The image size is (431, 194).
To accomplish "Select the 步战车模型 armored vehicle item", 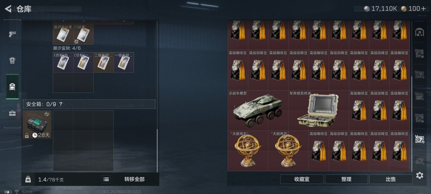I will tap(258, 110).
